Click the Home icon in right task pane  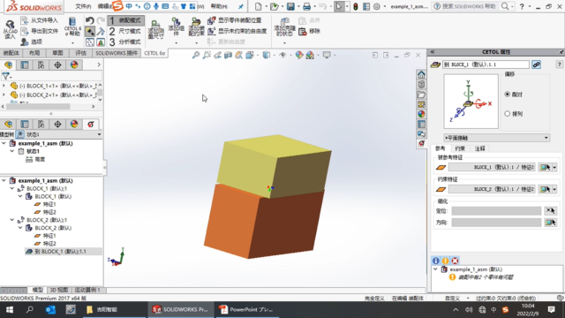tap(421, 74)
